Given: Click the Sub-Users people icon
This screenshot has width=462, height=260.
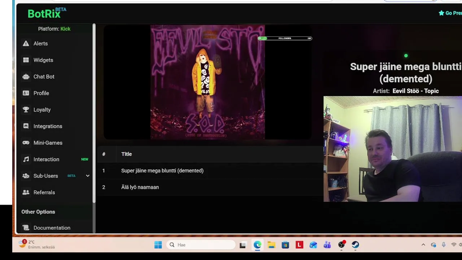Looking at the screenshot, I should click(26, 176).
